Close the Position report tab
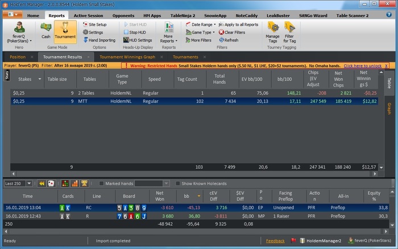This screenshot has height=249, width=398. point(32,57)
